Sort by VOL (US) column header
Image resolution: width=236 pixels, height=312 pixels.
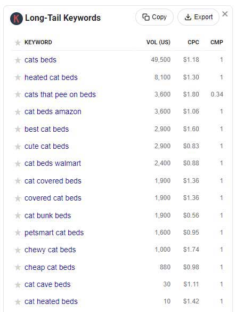(158, 42)
